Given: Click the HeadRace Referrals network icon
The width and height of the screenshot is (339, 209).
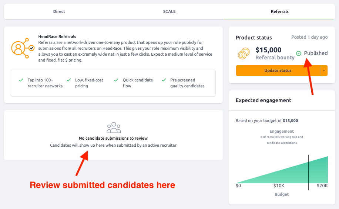Looking at the screenshot, I should [x=23, y=48].
